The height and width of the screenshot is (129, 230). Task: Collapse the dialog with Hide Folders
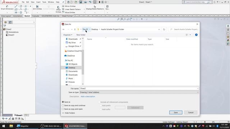point(69,113)
